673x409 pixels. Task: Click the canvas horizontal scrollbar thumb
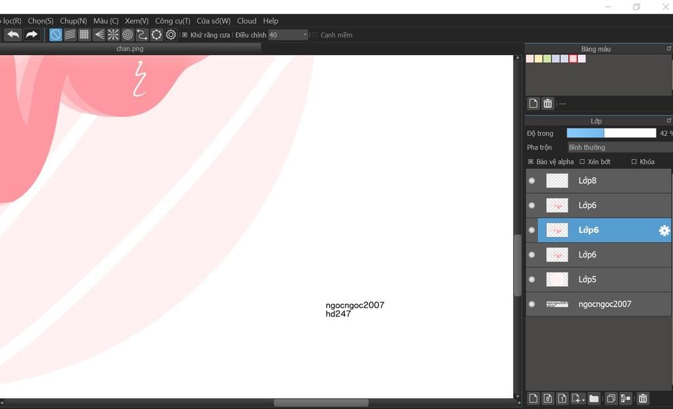click(x=321, y=403)
